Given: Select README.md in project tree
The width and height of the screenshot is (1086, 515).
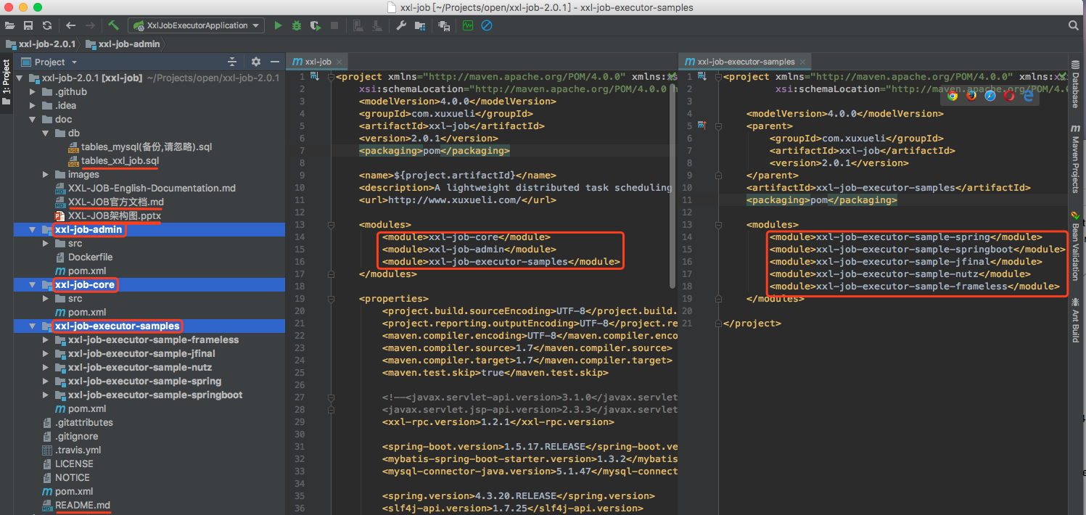Looking at the screenshot, I should pos(83,505).
